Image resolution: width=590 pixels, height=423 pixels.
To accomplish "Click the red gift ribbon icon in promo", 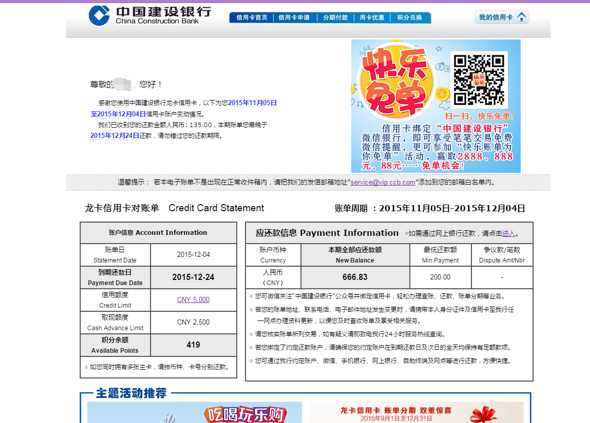I will click(484, 415).
